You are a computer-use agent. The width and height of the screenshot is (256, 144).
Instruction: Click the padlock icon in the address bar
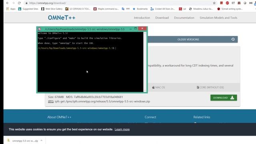click(27, 3)
